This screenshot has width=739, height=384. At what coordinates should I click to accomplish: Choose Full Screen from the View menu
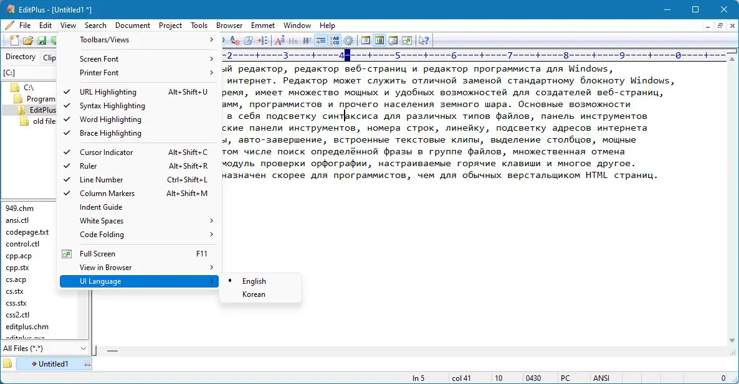click(139, 254)
